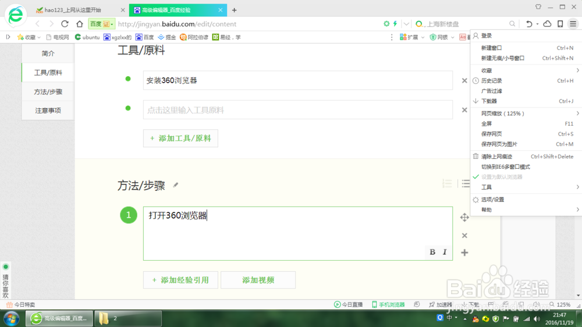Apply italic formatting in step 1
The image size is (582, 327).
pos(445,252)
